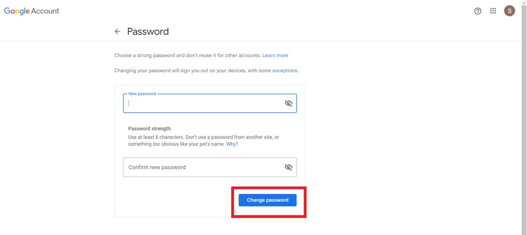Viewport: 527px width, 235px height.
Task: Click the "Changing your password will sign you out" text
Action: (x=192, y=71)
